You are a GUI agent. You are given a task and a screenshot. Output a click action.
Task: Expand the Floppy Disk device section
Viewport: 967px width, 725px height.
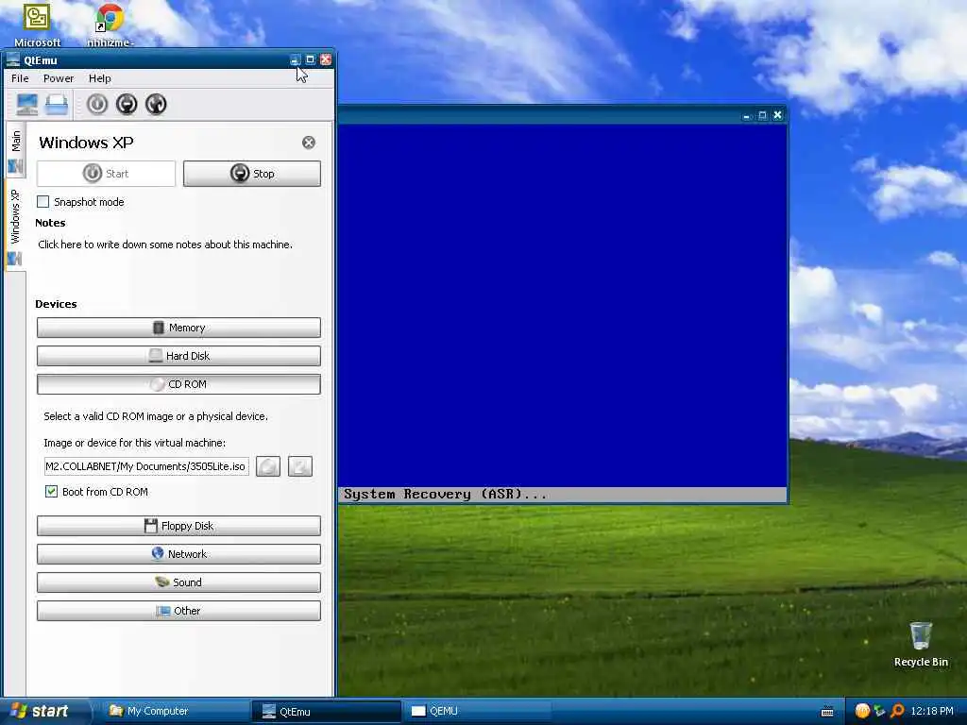178,526
